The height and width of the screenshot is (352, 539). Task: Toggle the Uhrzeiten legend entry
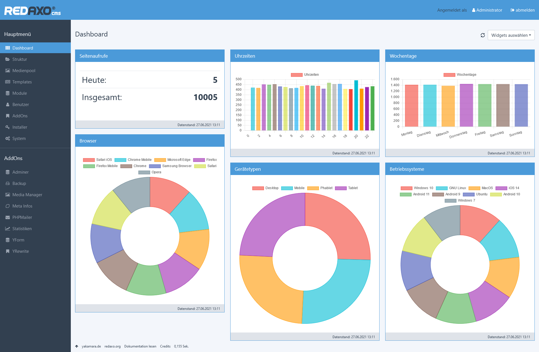[305, 75]
